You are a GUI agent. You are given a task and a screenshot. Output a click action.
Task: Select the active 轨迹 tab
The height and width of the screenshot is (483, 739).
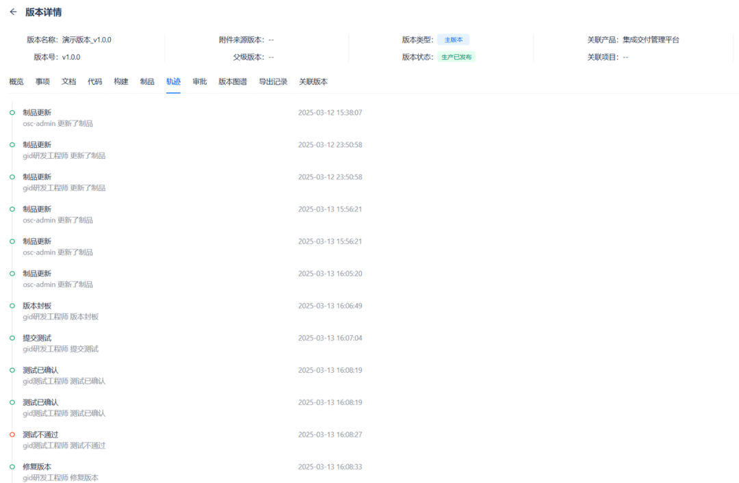pyautogui.click(x=173, y=81)
